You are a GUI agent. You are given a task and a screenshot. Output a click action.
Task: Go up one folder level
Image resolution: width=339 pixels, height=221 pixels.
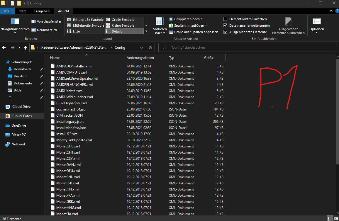(26, 47)
